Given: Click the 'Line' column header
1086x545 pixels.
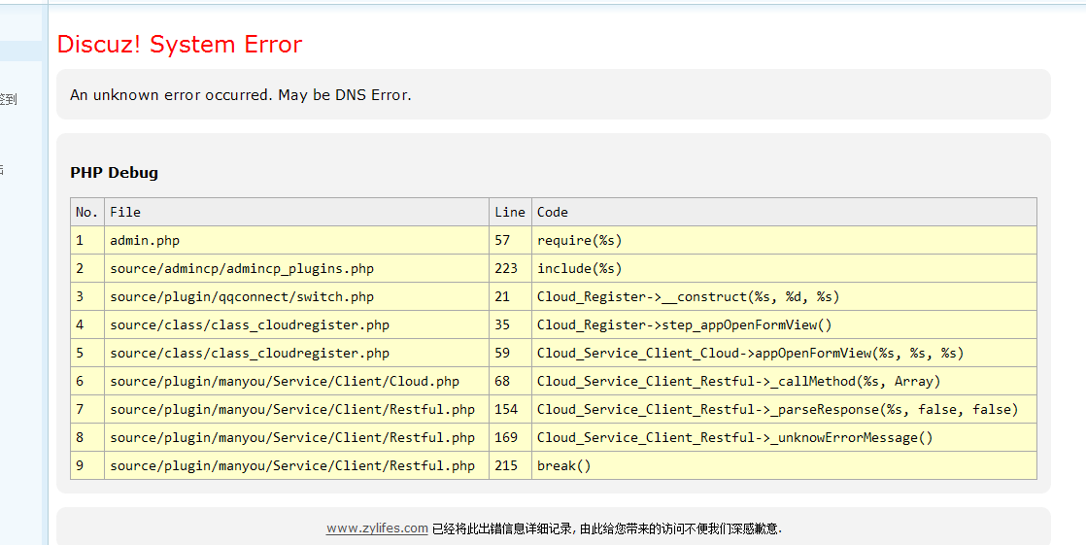Looking at the screenshot, I should tap(510, 212).
